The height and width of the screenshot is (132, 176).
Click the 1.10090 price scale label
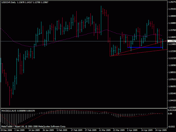pos(172,65)
